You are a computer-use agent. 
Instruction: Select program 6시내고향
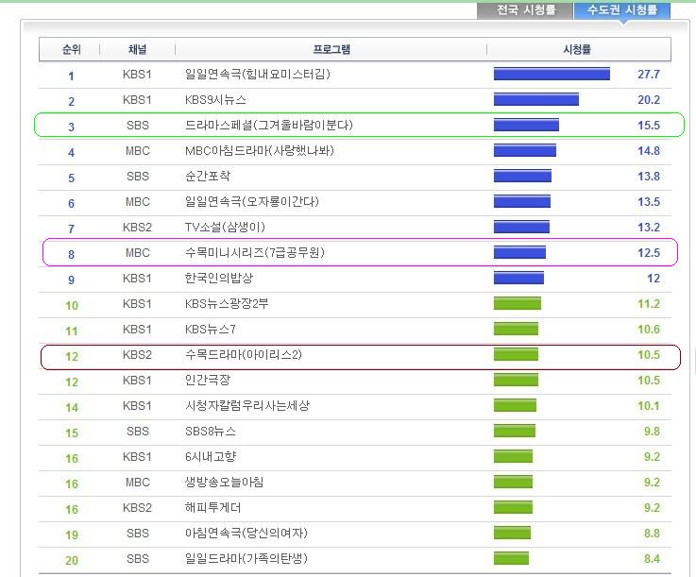[x=211, y=457]
